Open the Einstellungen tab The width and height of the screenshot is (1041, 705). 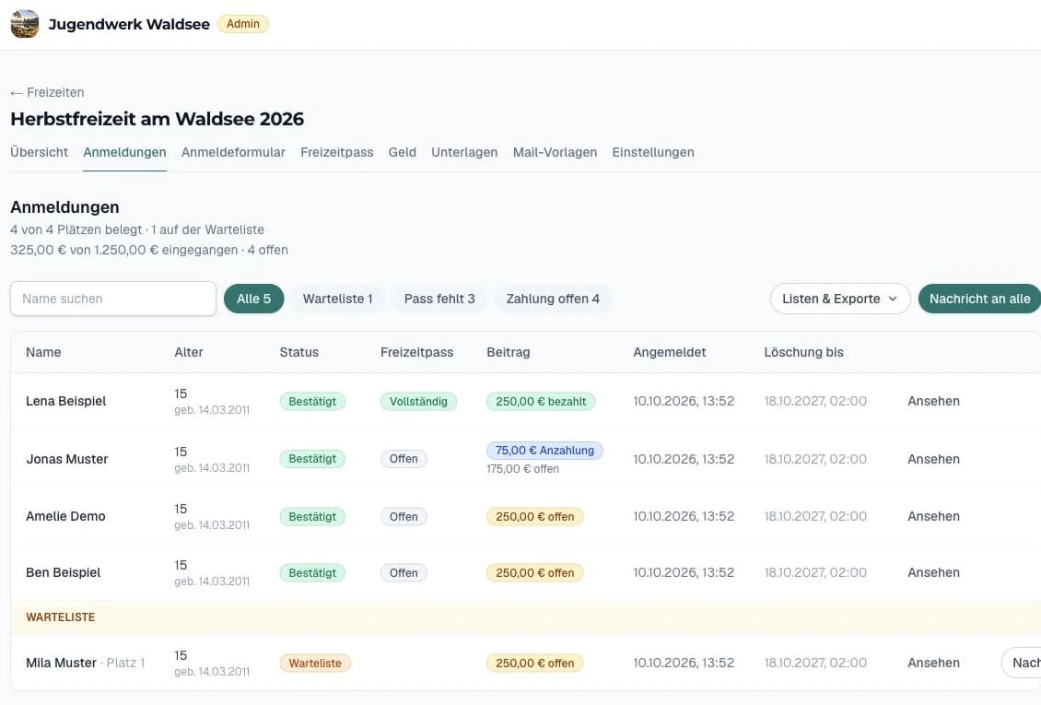(653, 152)
